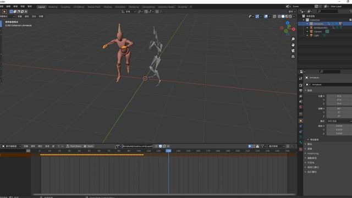
Task: Open the Scene properties tab
Action: (301, 101)
